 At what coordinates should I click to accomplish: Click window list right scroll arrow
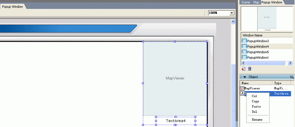pos(291,63)
